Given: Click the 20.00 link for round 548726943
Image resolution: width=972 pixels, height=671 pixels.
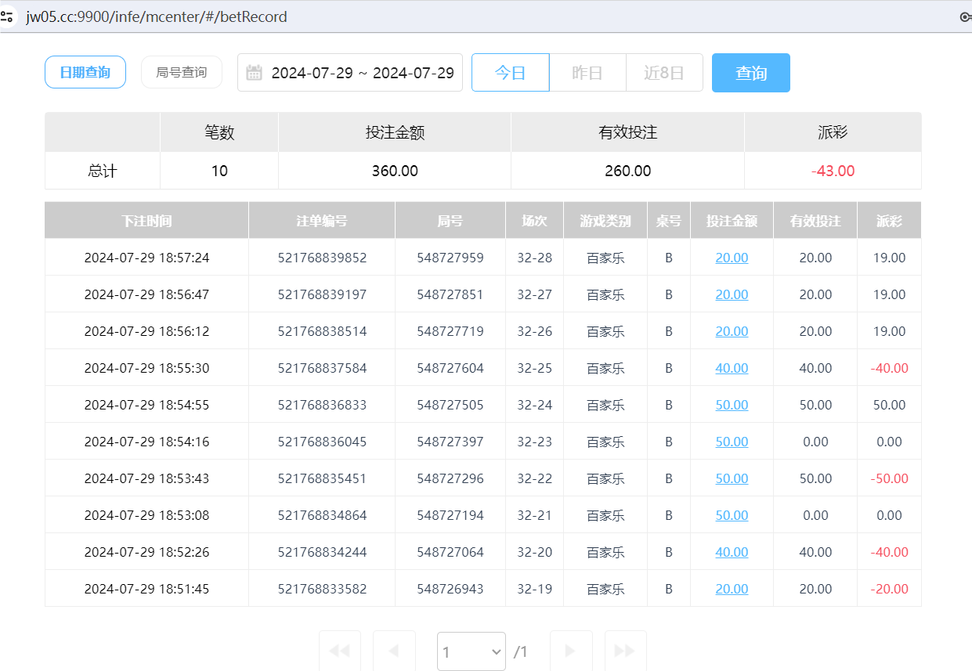Looking at the screenshot, I should pyautogui.click(x=732, y=588).
